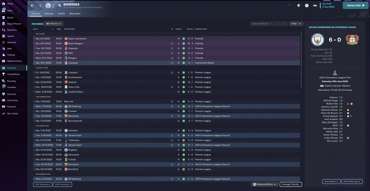This screenshot has width=370, height=191.
Task: Open the Scouting section
Action: (11, 81)
